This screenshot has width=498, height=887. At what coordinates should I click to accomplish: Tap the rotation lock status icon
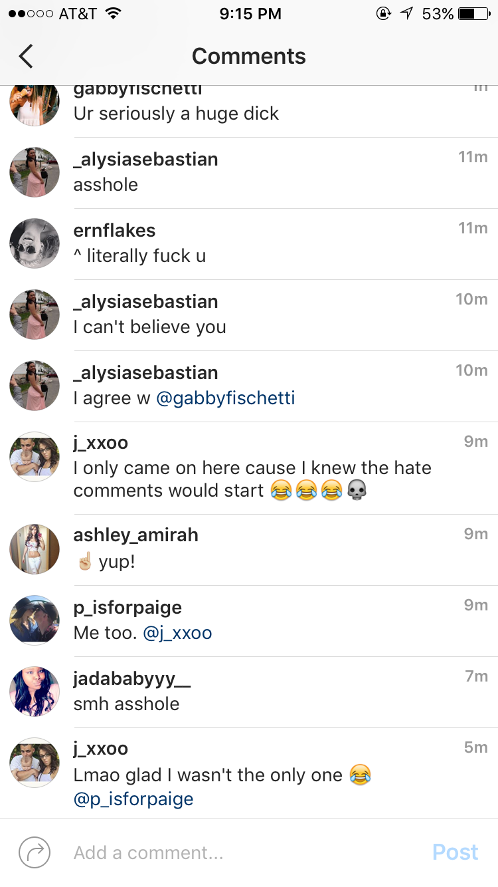click(x=383, y=13)
